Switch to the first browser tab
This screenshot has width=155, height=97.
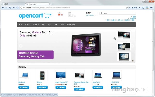coord(13,4)
